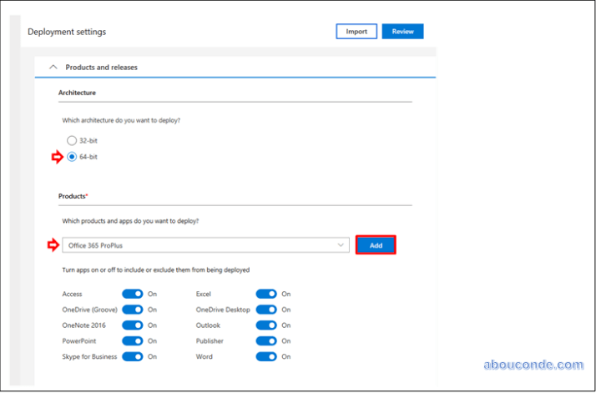The width and height of the screenshot is (596, 393).
Task: Toggle OneDrive Desktop off
Action: pos(266,310)
